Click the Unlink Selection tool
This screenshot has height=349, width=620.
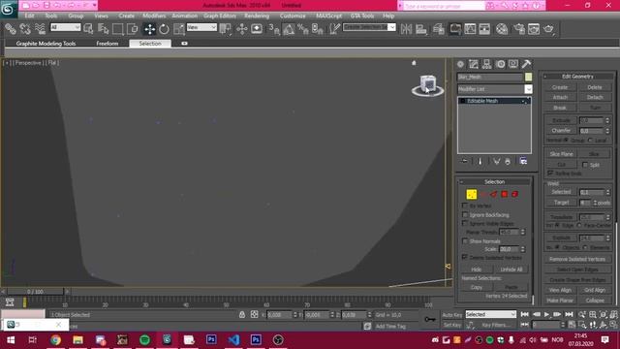coord(25,28)
